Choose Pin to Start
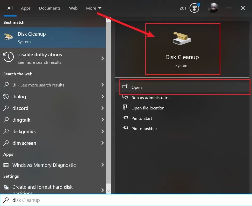The height and width of the screenshot is (206, 252). [182, 118]
